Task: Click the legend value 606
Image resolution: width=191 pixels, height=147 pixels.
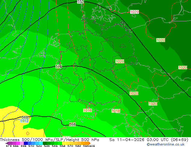Action: point(92,146)
